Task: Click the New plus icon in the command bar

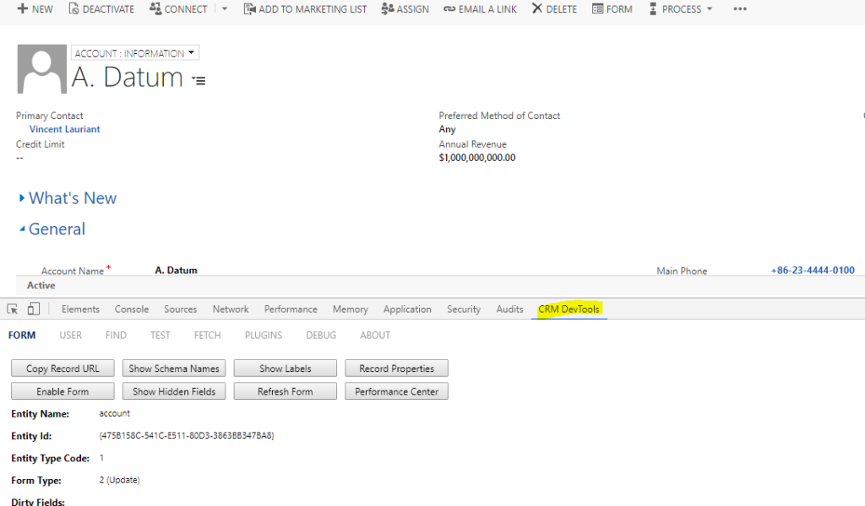Action: click(22, 8)
